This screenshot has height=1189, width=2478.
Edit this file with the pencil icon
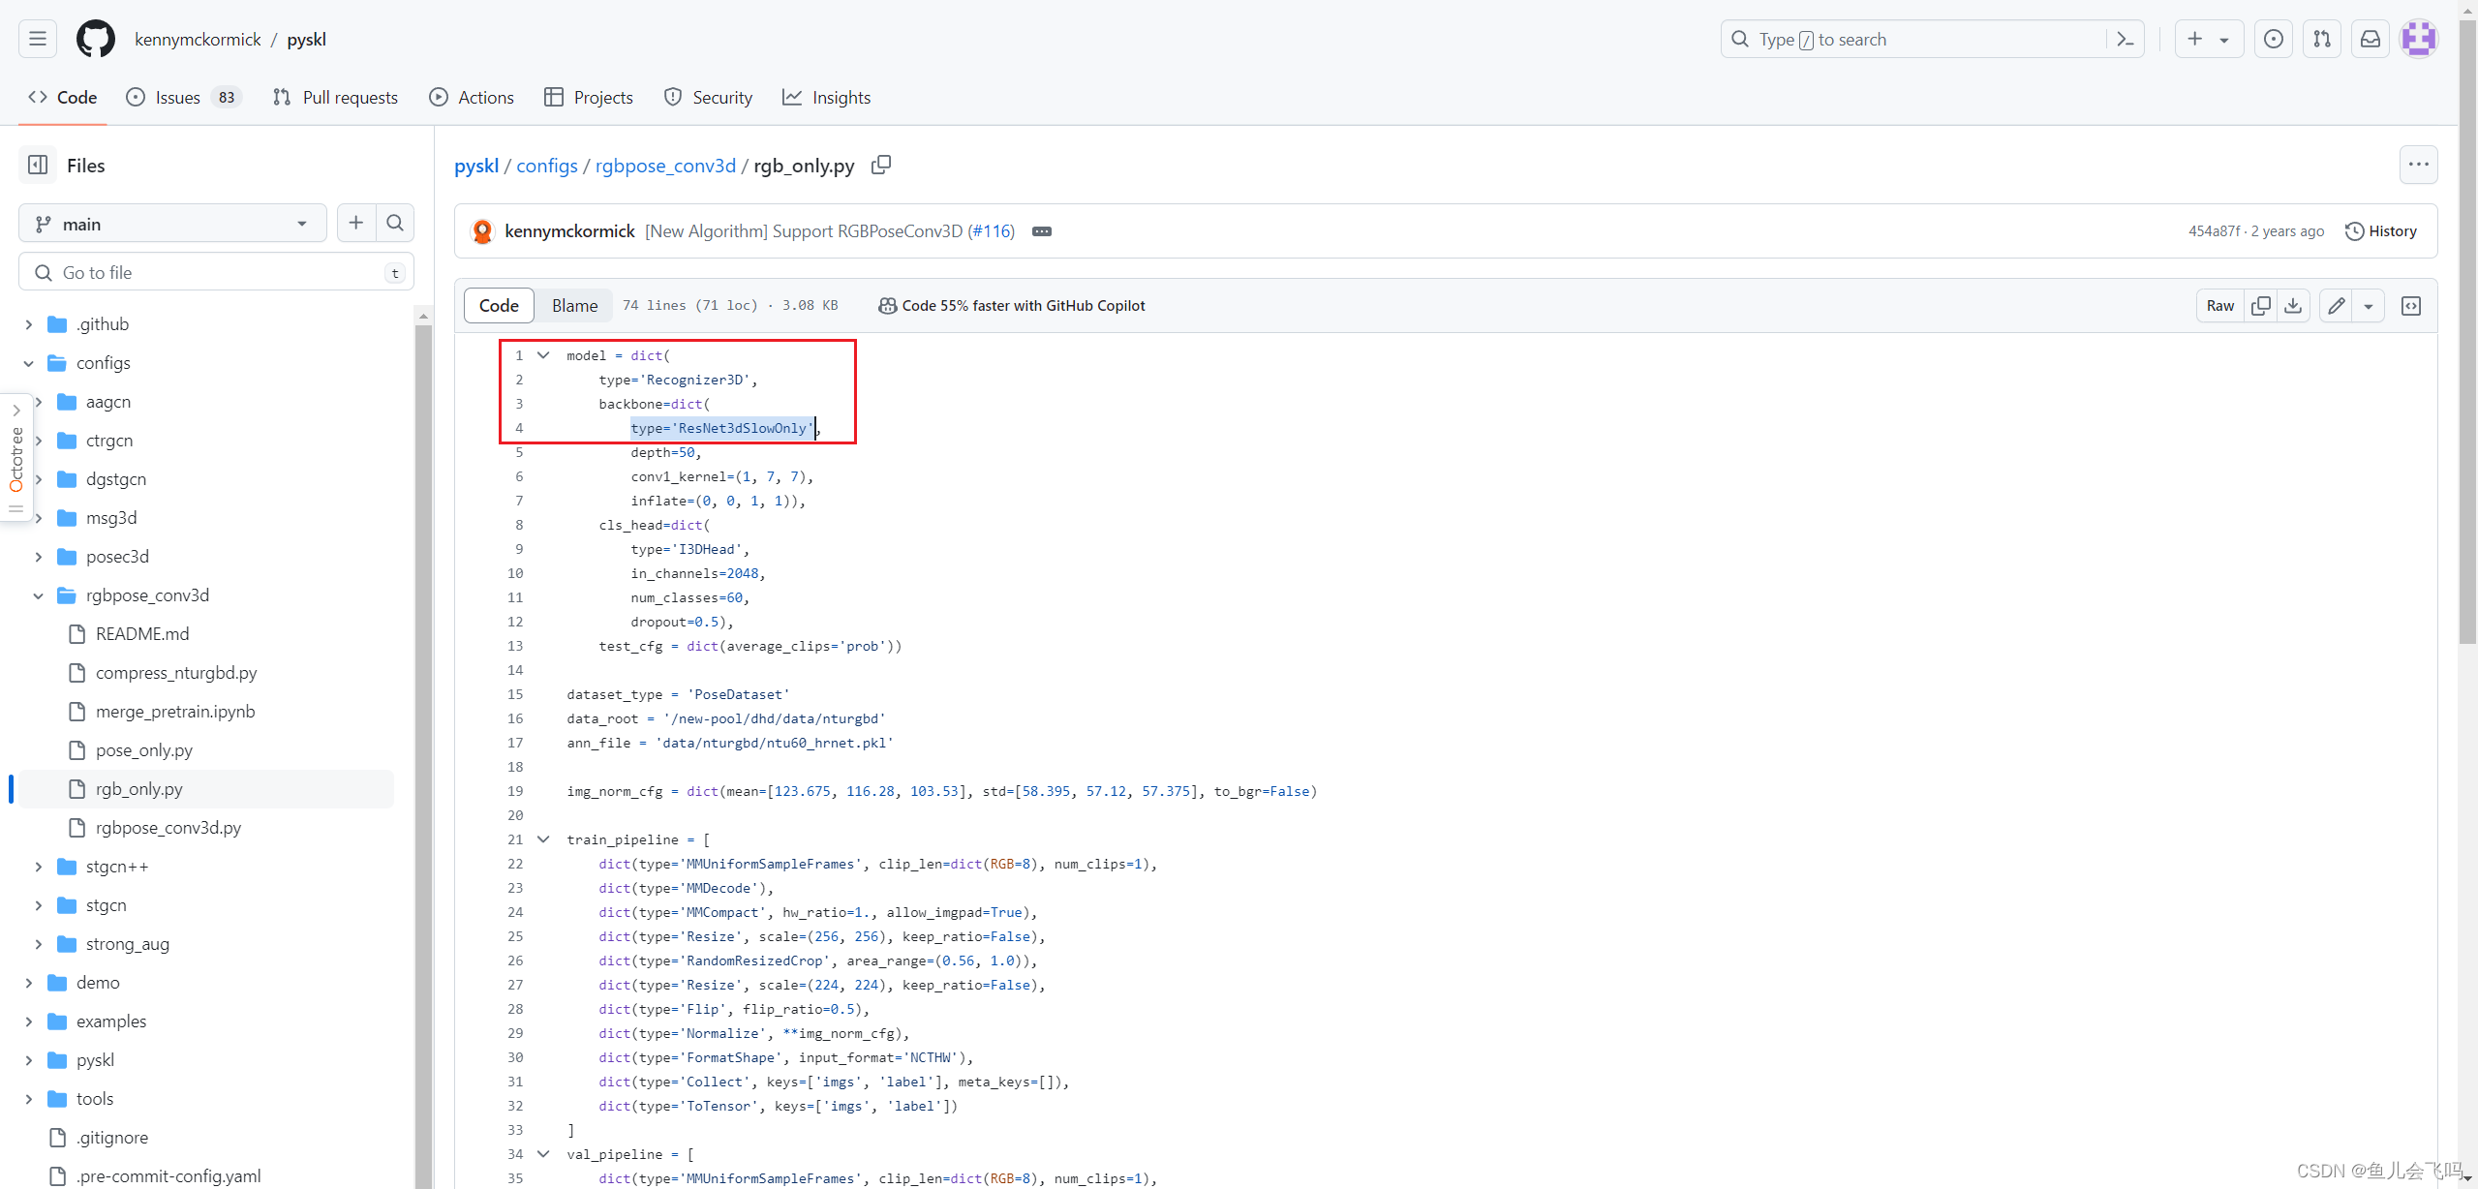click(x=2336, y=306)
